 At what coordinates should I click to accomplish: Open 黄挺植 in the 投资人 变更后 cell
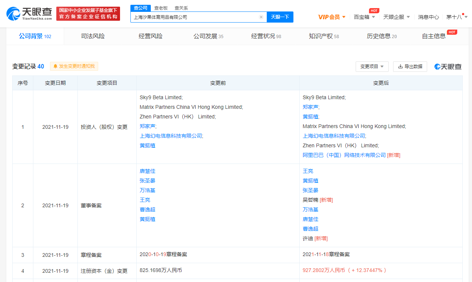click(x=310, y=117)
